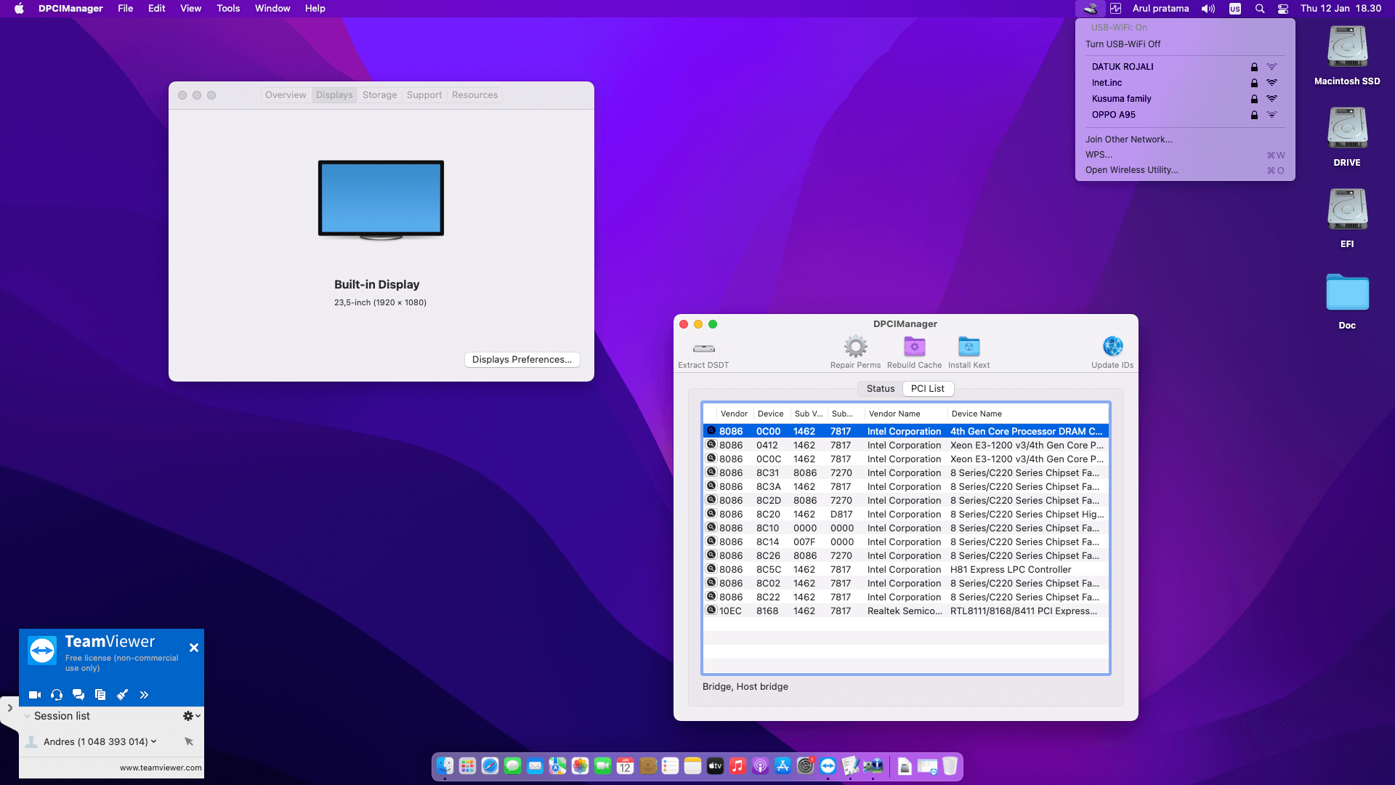
Task: Open the Tools menu
Action: pos(227,8)
